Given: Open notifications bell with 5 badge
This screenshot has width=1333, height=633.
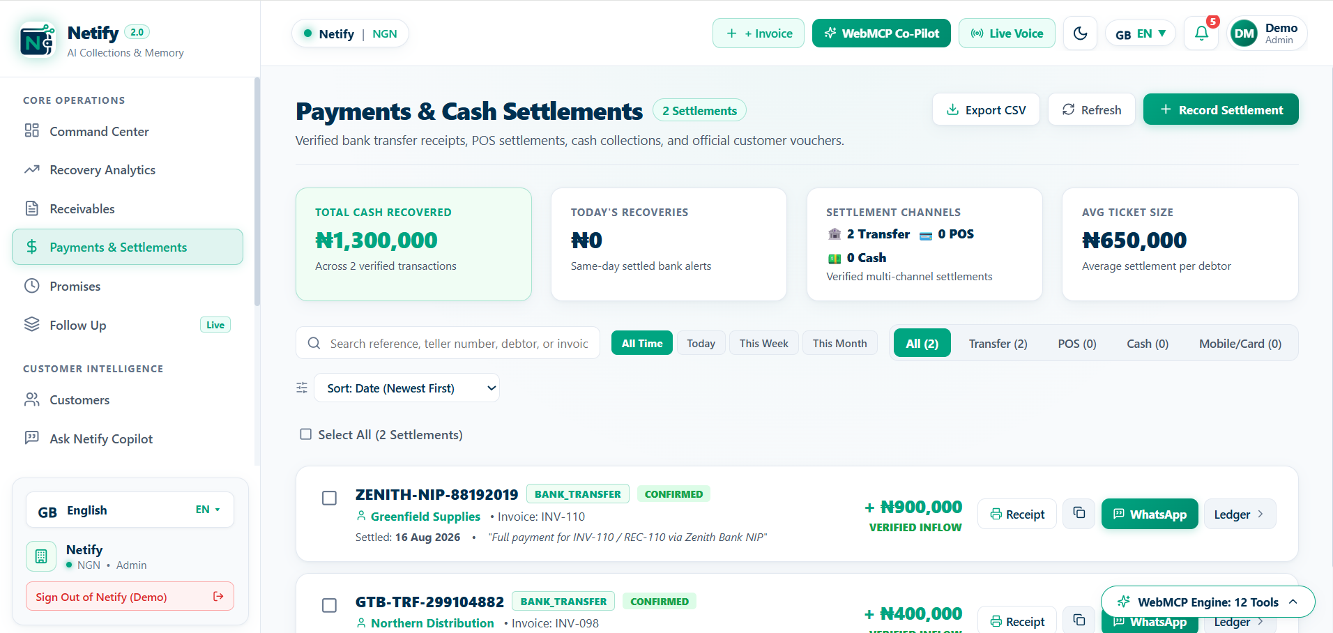Looking at the screenshot, I should 1201,33.
